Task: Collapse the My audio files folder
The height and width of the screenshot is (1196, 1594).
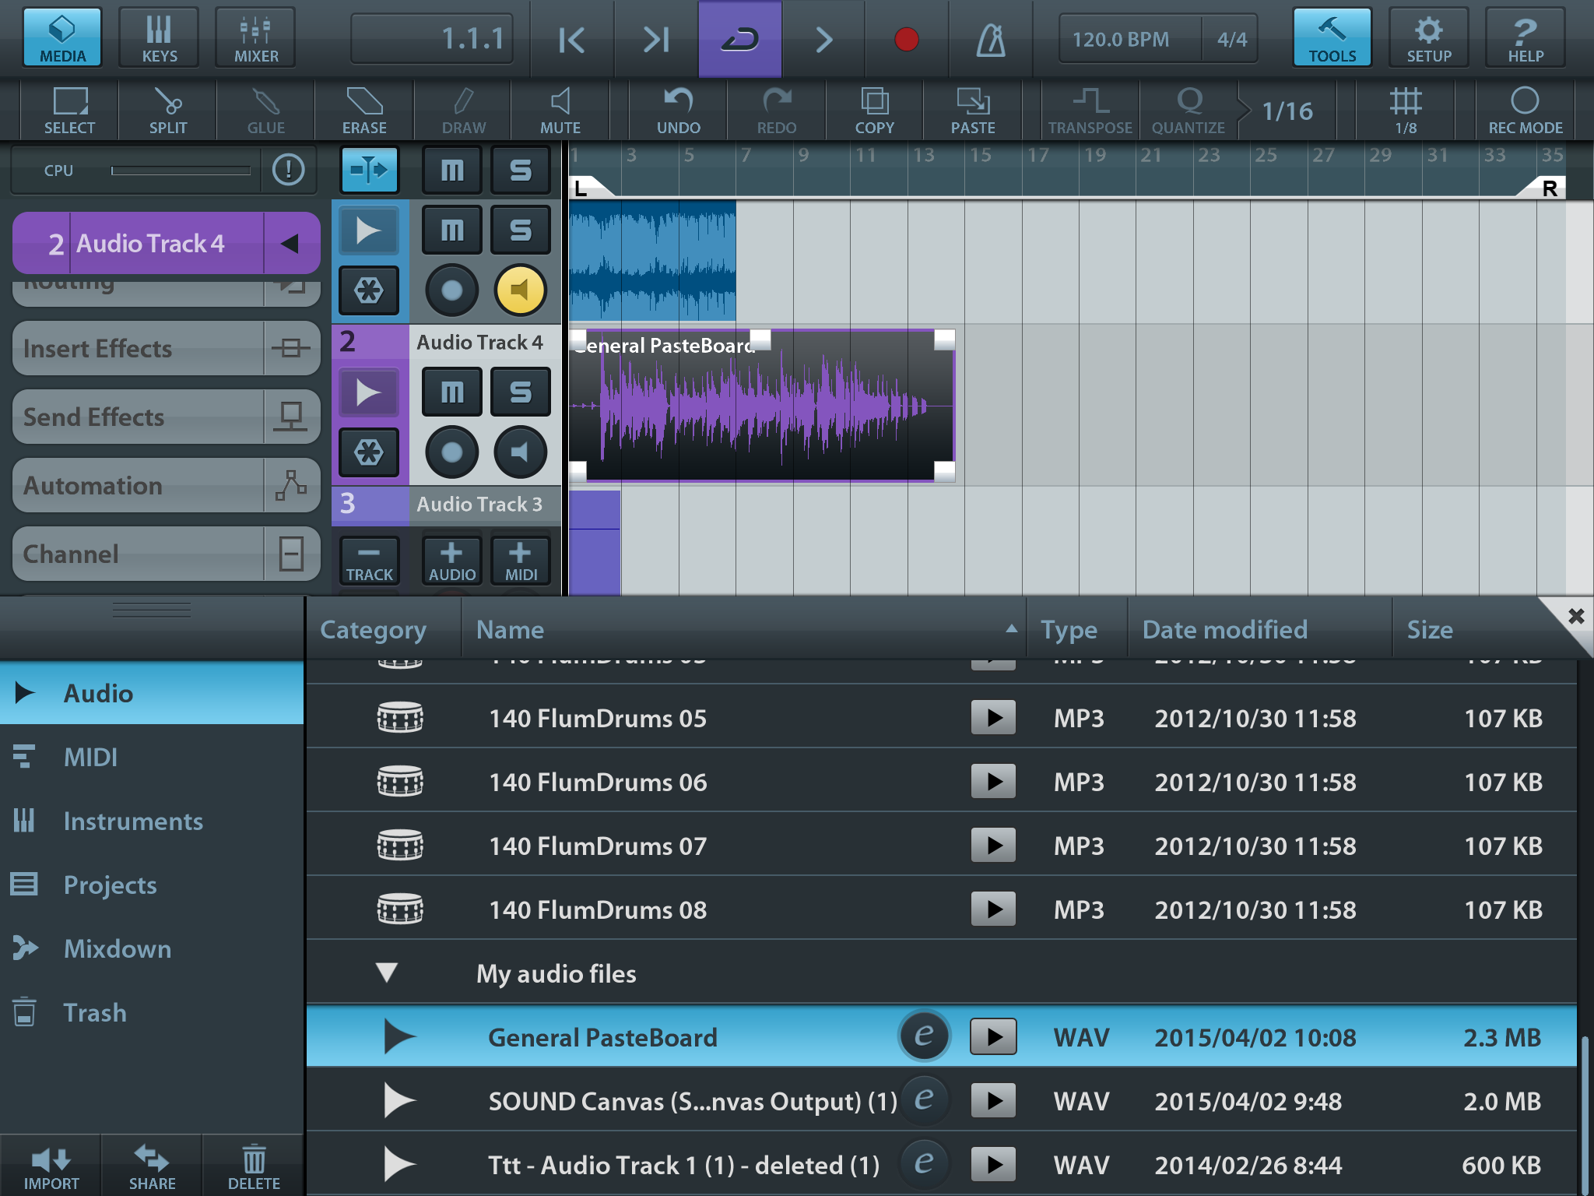Action: click(x=387, y=973)
